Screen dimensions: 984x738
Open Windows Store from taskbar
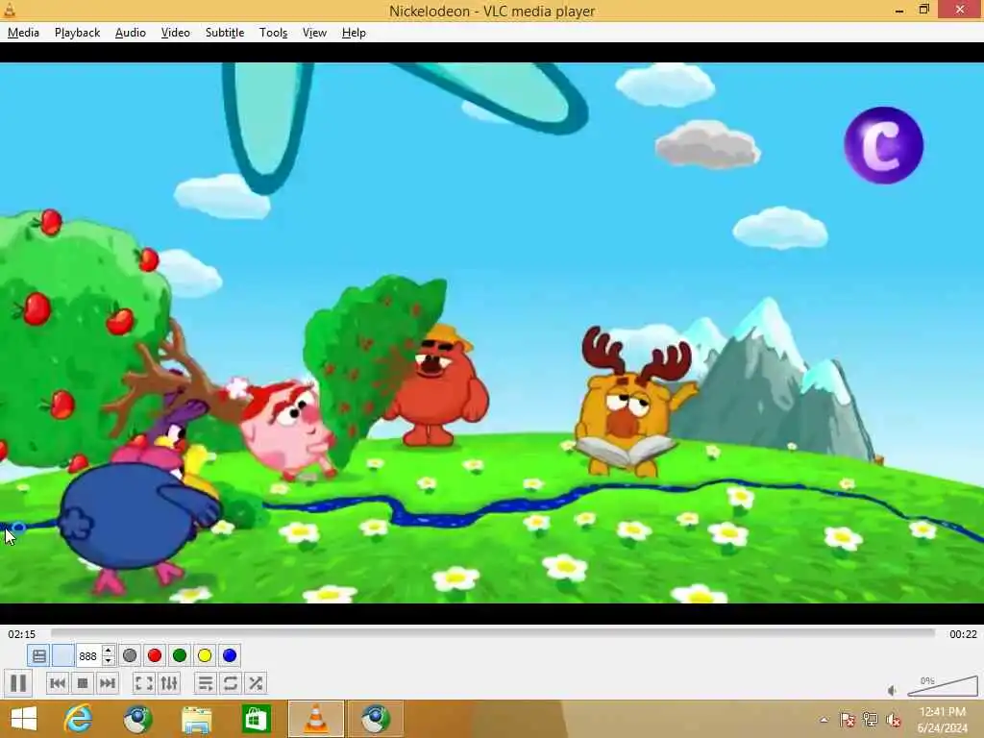256,719
